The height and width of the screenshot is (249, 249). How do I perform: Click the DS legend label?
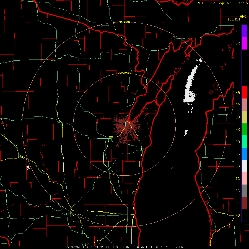coord(237,166)
